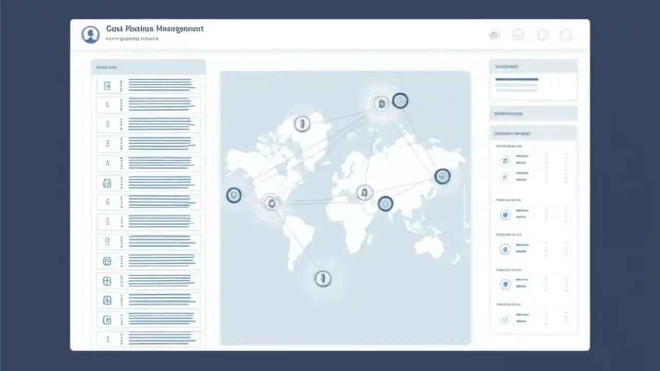The image size is (660, 371).
Task: Click the last entry at the bottom of the sidebar
Action: [148, 339]
